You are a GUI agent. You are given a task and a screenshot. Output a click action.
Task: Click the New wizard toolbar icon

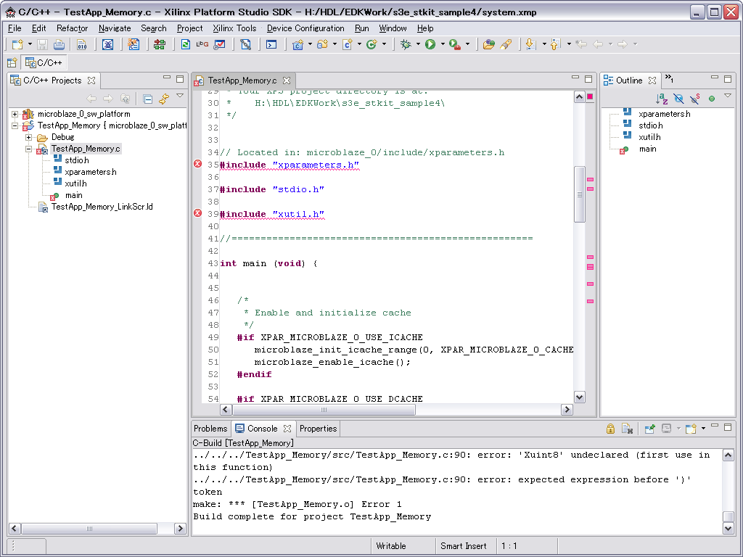click(x=17, y=44)
